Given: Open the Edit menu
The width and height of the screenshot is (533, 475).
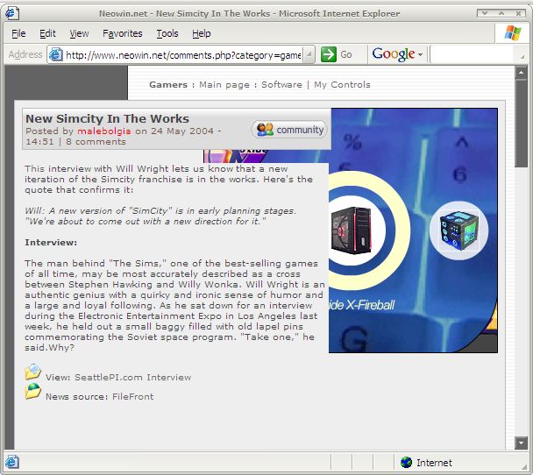Looking at the screenshot, I should [x=47, y=33].
